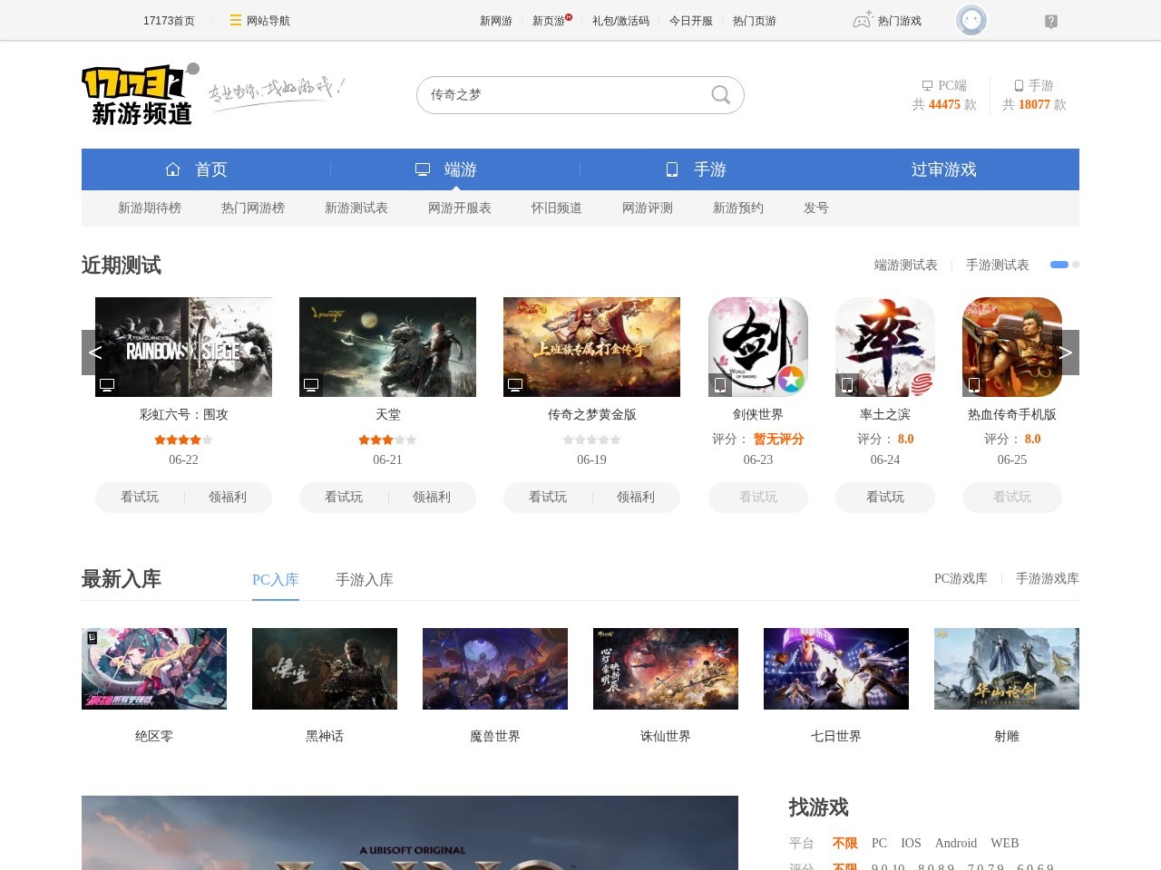Open 魔兽世界 game thumbnail

pos(495,669)
